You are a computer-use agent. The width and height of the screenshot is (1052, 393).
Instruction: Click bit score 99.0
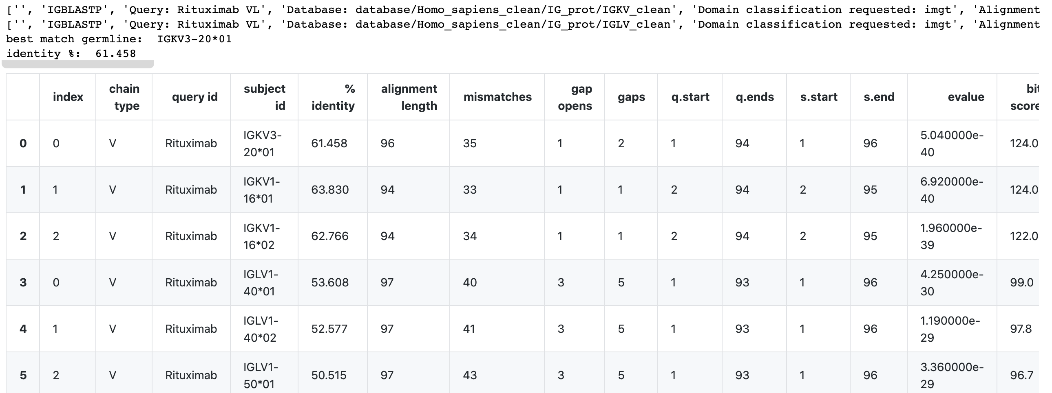point(1022,283)
